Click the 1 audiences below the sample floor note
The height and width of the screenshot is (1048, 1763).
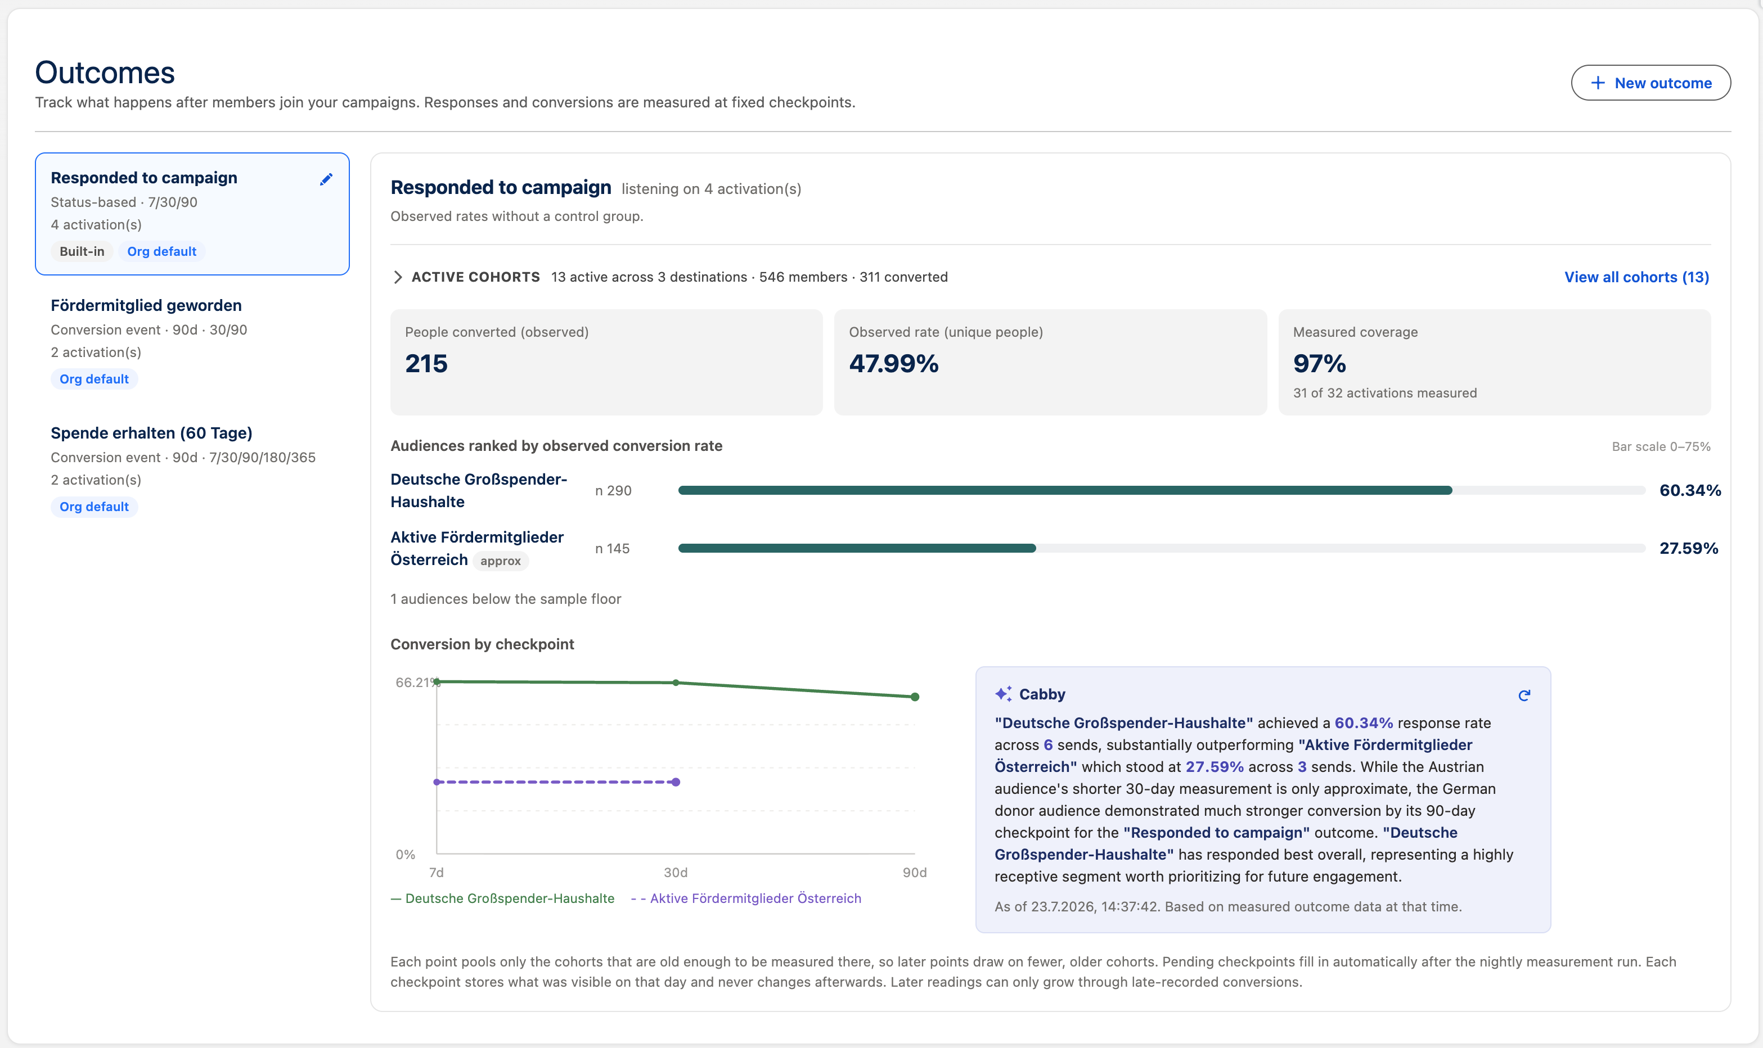pyautogui.click(x=506, y=599)
